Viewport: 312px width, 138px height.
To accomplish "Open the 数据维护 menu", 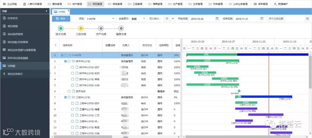I will 281,4.
